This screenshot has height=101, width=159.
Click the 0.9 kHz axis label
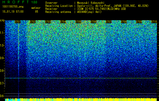click(x=2, y=58)
